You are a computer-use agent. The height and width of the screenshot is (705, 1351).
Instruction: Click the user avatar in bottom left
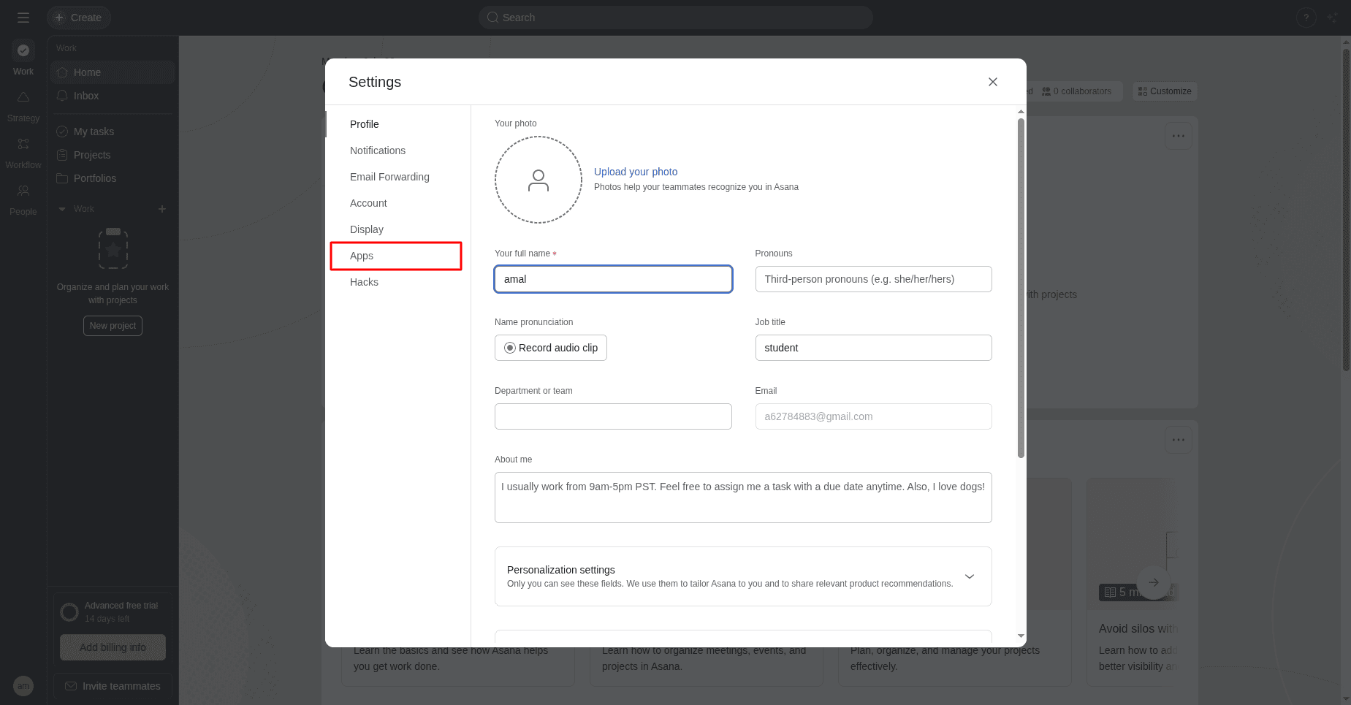point(23,686)
